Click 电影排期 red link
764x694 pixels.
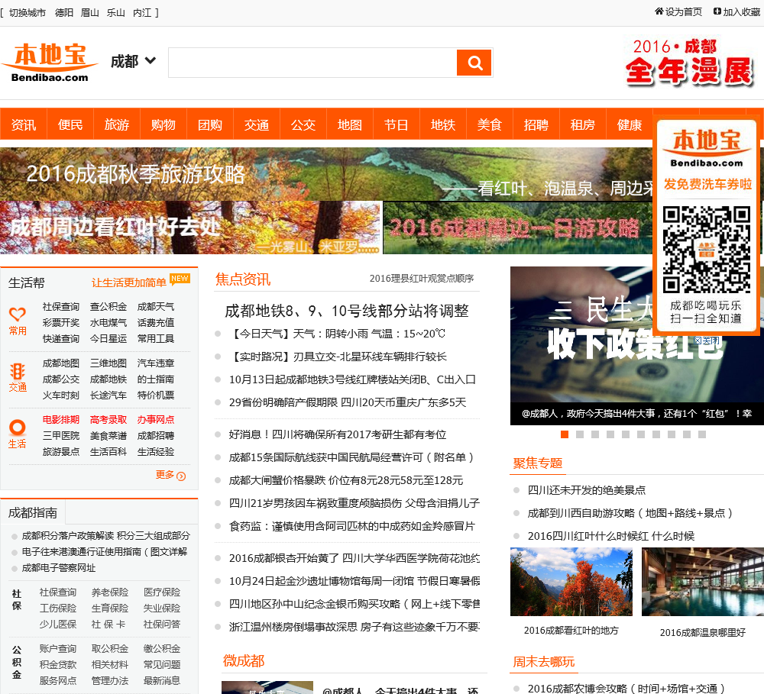pos(61,419)
